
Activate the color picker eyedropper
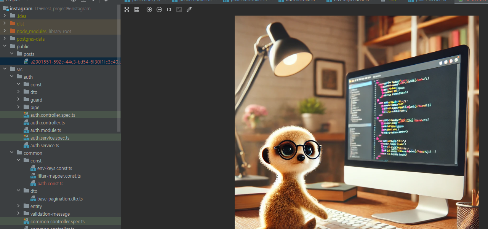point(189,10)
